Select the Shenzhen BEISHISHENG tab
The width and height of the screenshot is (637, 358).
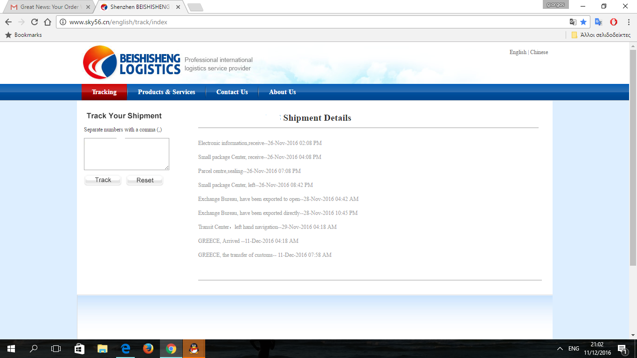140,7
